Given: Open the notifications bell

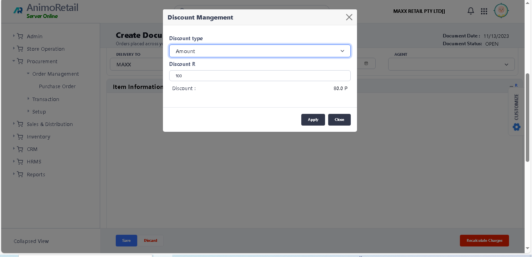Looking at the screenshot, I should coord(471,11).
